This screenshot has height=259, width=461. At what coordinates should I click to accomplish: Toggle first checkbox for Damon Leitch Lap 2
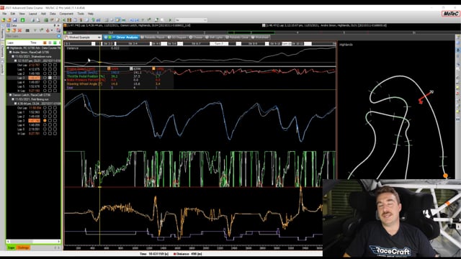(45, 117)
